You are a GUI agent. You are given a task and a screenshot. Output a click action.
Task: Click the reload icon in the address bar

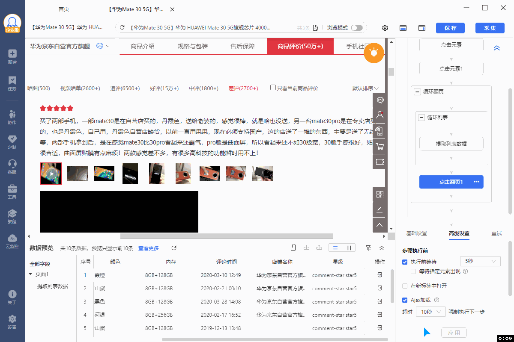[122, 28]
